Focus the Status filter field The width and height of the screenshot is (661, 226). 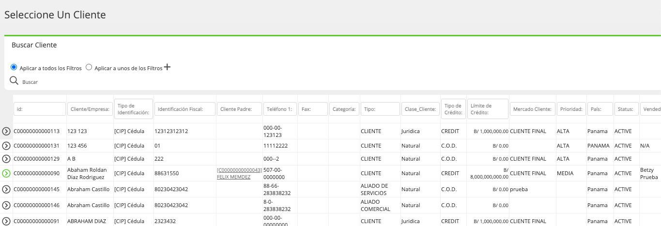click(627, 109)
